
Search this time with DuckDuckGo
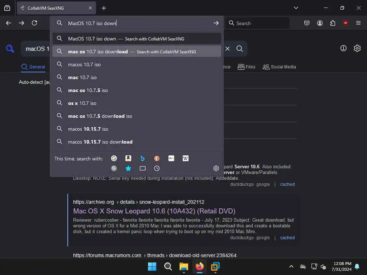tap(157, 158)
